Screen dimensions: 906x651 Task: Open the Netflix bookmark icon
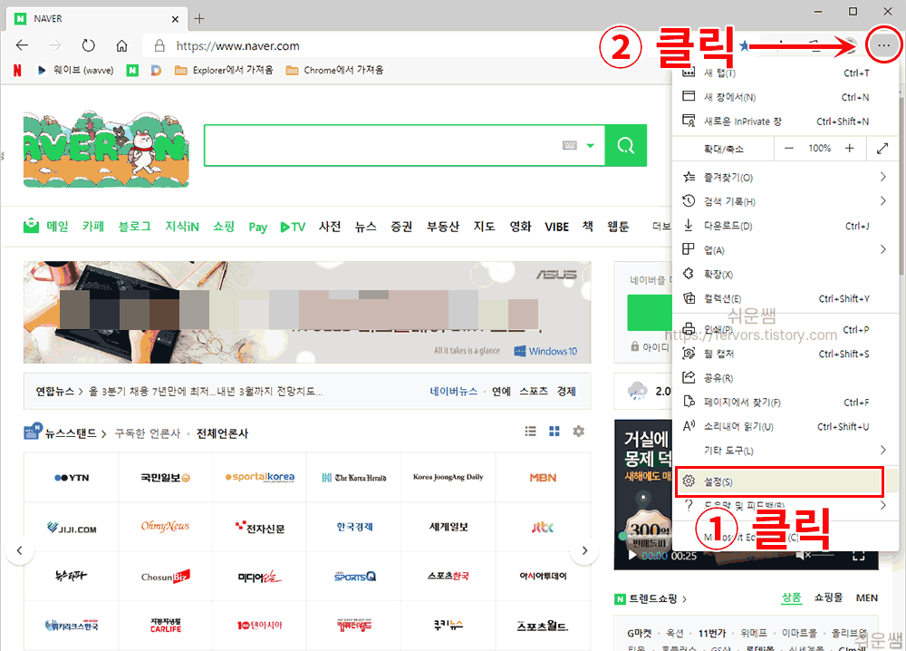(x=17, y=70)
